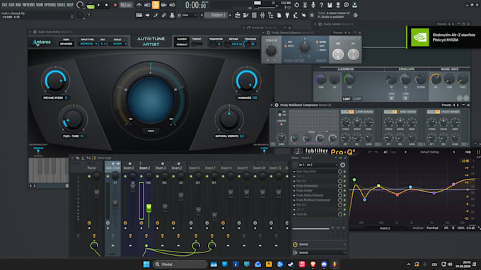
Task: Toggle Limiter LED in Multiband Compressor
Action: [282, 124]
